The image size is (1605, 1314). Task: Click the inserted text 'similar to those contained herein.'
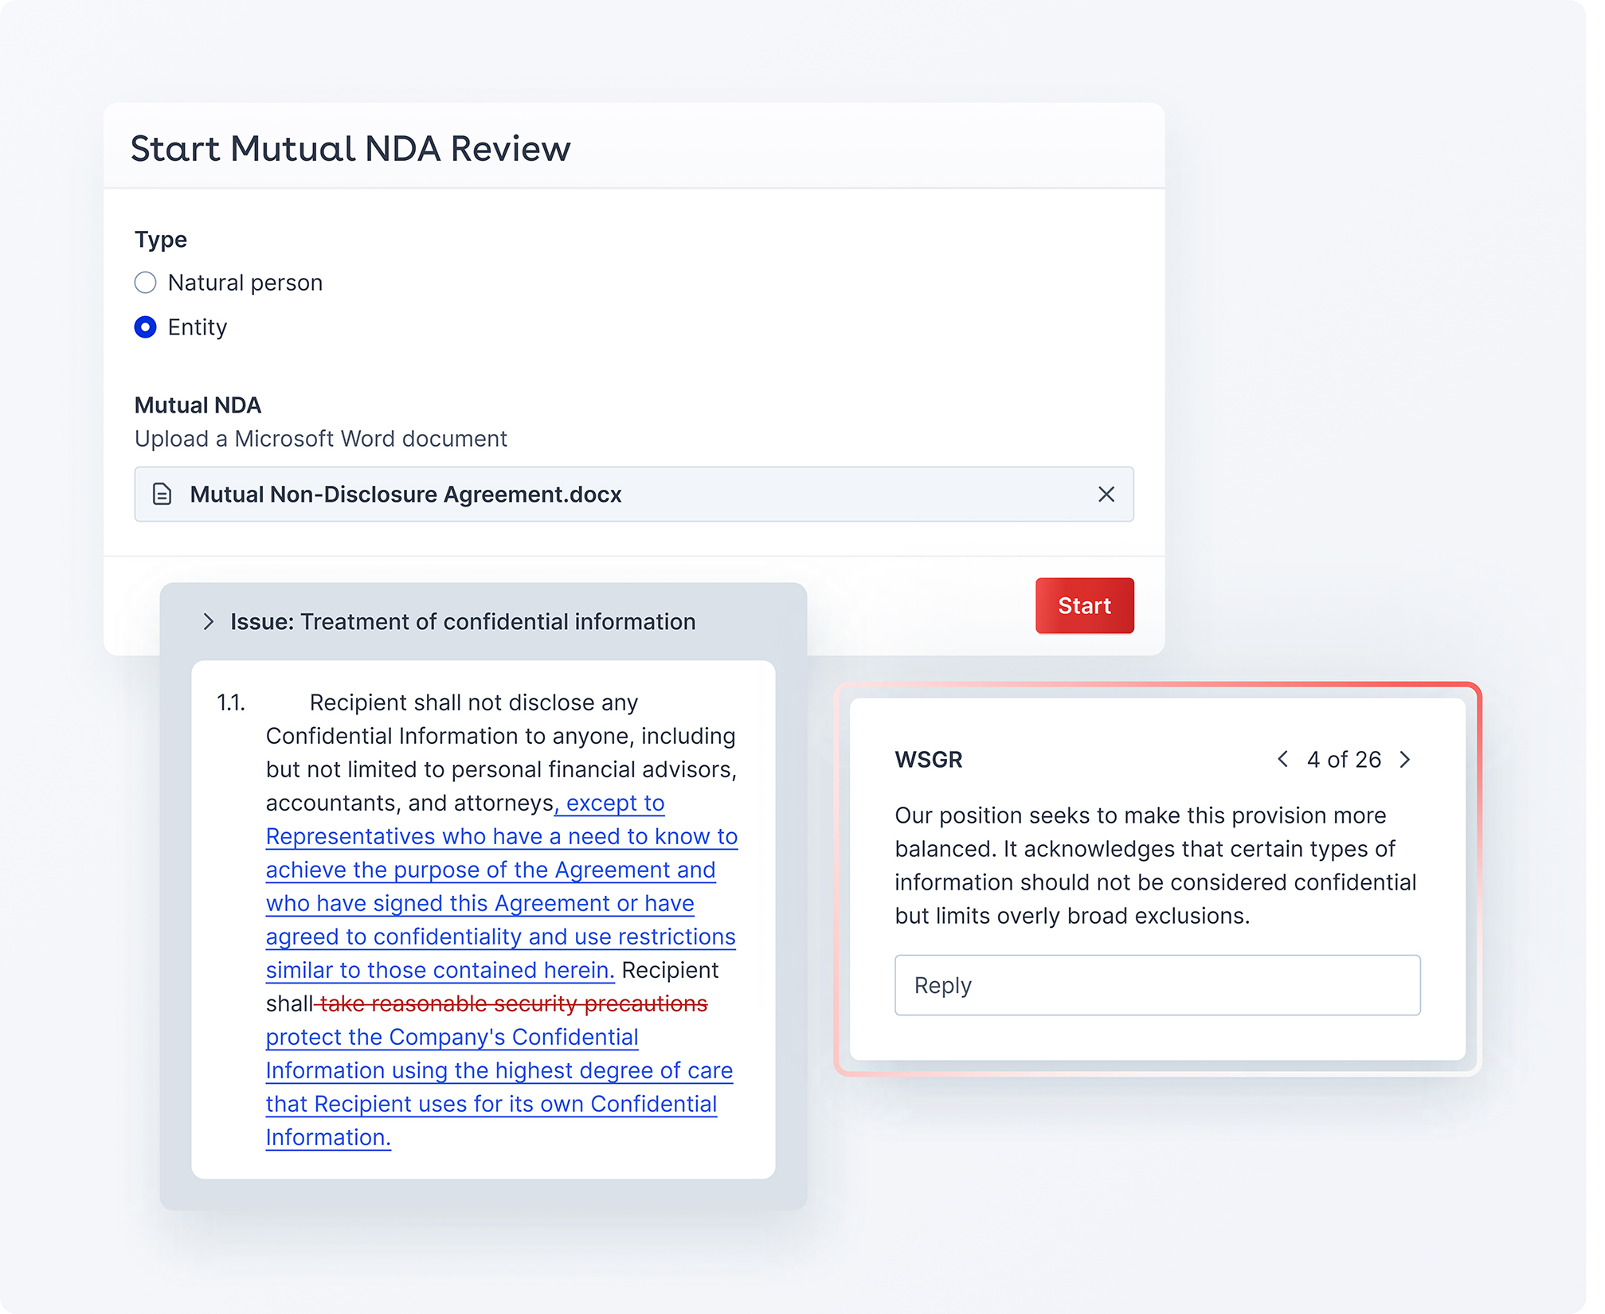pyautogui.click(x=440, y=970)
